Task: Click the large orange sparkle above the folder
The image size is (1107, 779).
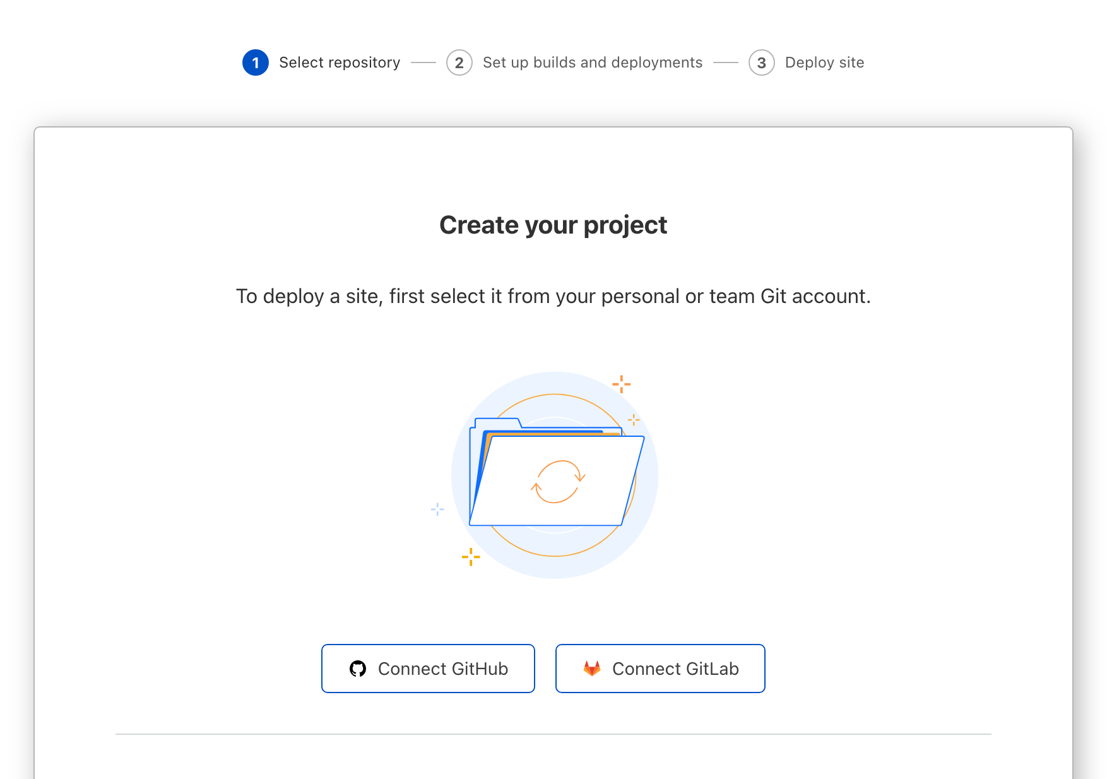Action: click(622, 384)
